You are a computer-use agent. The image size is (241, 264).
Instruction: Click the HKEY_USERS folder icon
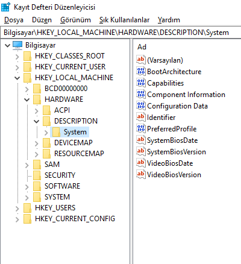(x=27, y=208)
